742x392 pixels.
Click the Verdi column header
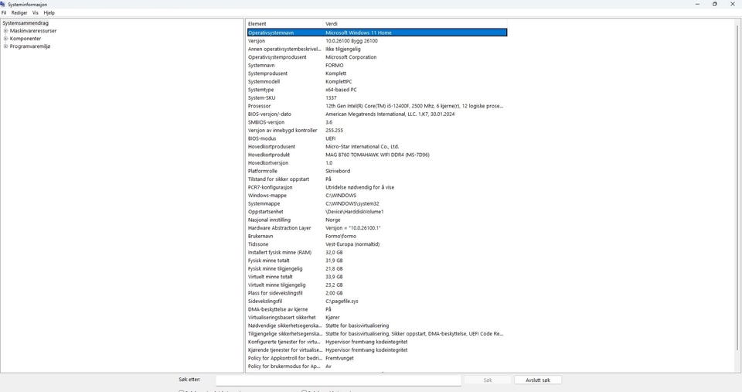[415, 24]
